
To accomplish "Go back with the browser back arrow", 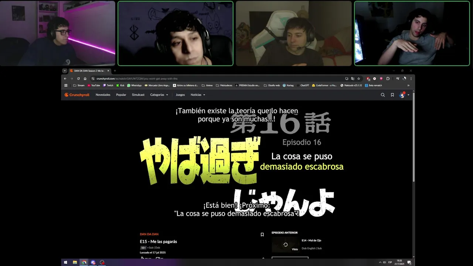I will pyautogui.click(x=65, y=78).
